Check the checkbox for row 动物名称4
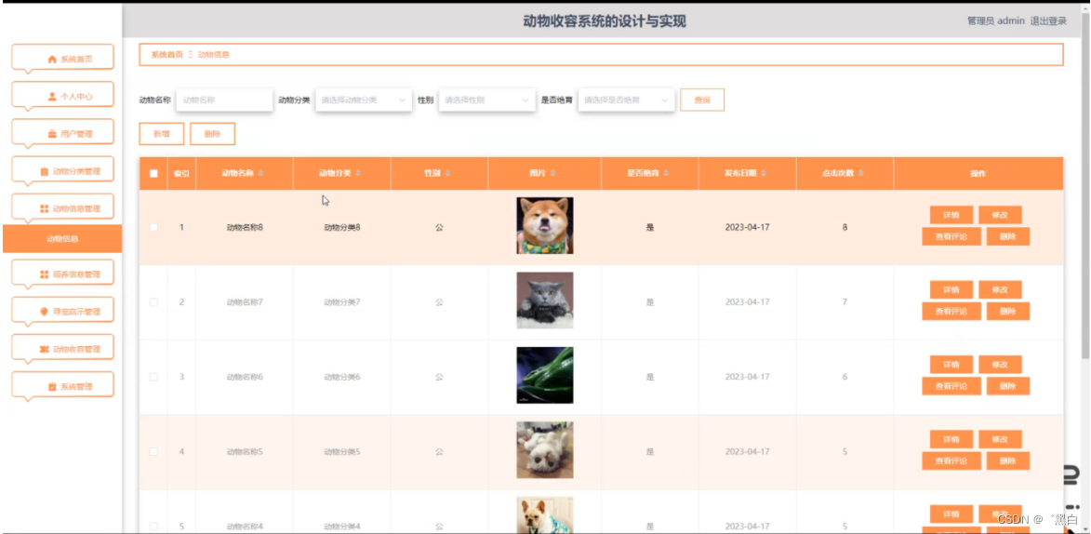This screenshot has width=1091, height=534. click(x=153, y=527)
